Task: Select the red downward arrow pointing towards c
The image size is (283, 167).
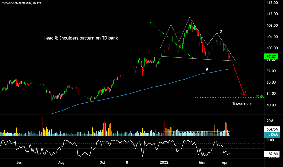Action: pyautogui.click(x=239, y=79)
